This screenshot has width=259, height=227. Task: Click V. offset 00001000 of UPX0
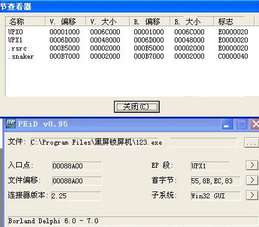64,32
